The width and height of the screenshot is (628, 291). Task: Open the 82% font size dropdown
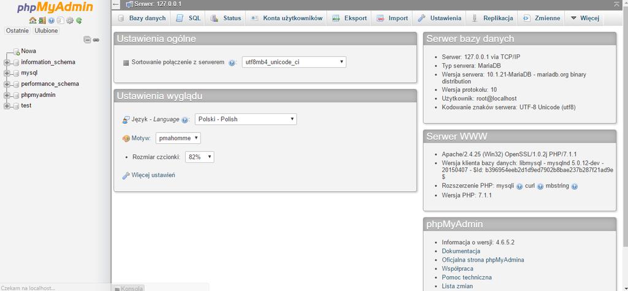[x=199, y=157]
